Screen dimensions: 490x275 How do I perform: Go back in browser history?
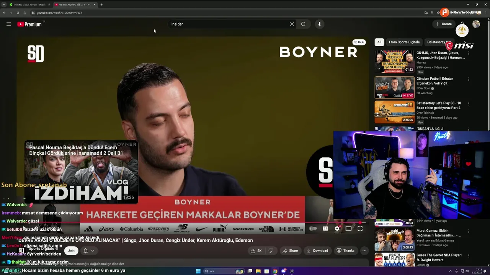pyautogui.click(x=4, y=13)
